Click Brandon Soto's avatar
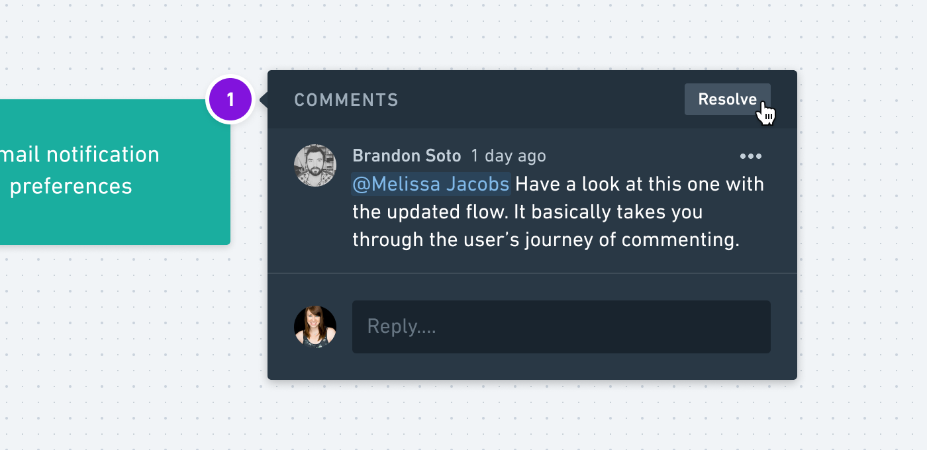Viewport: 927px width, 450px height. [315, 165]
